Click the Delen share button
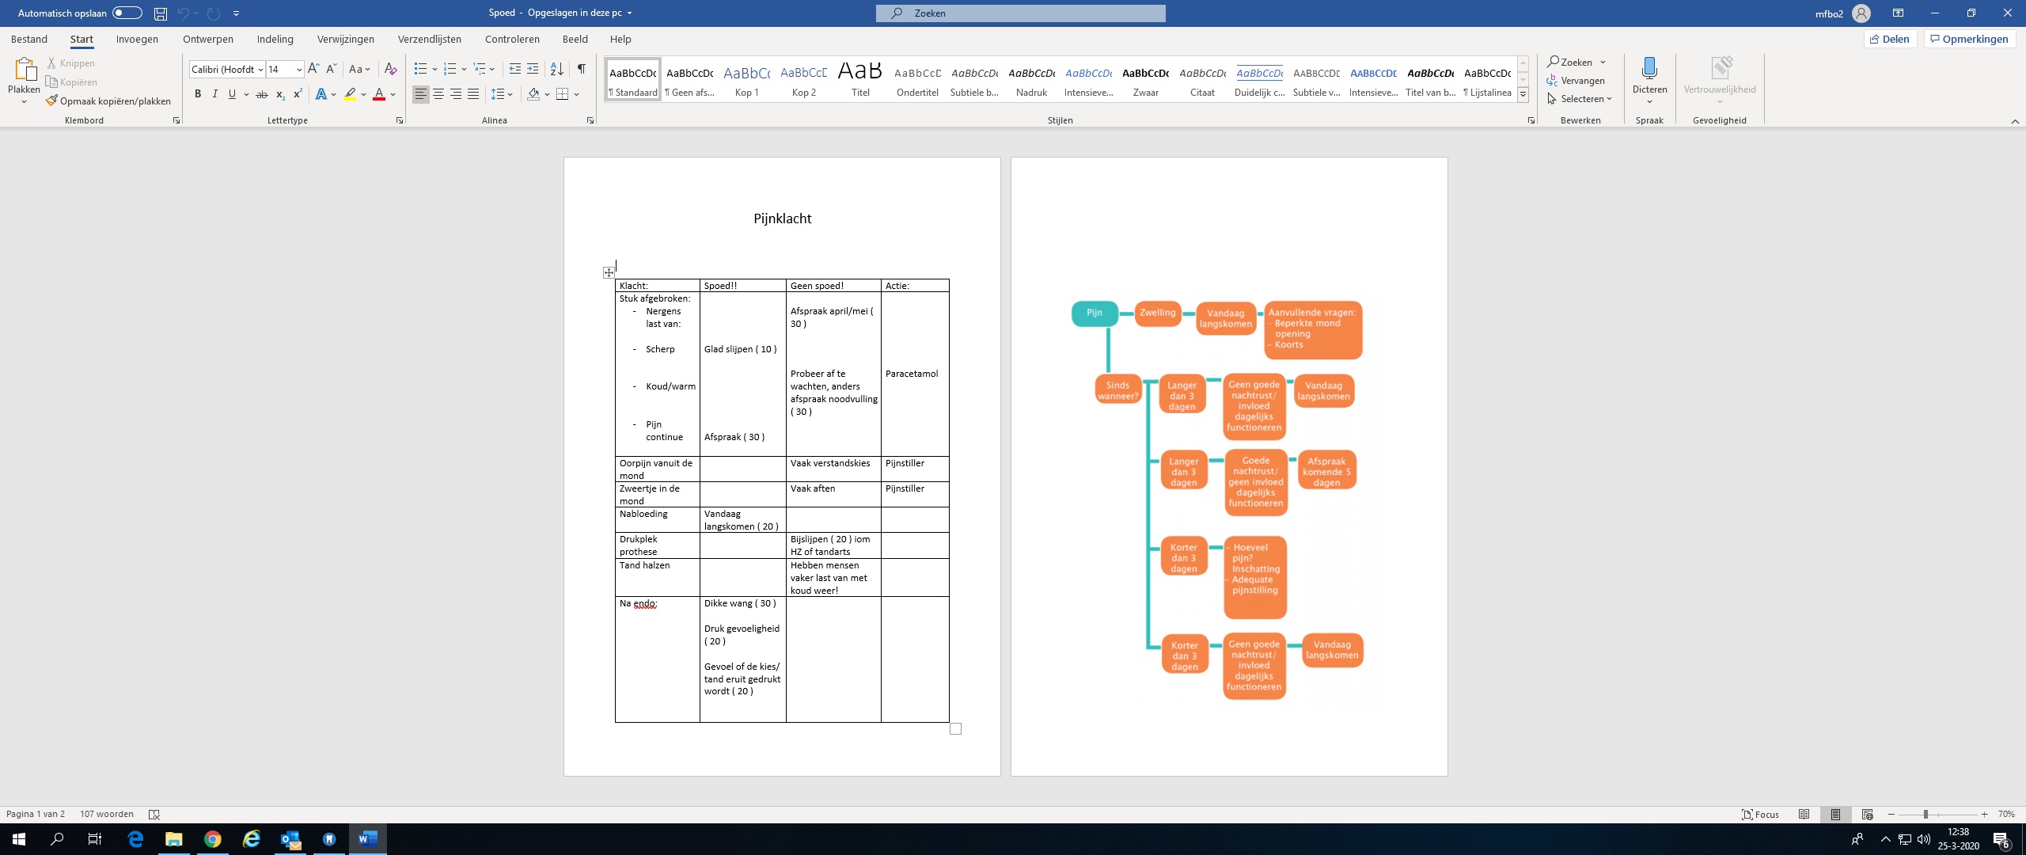Image resolution: width=2026 pixels, height=855 pixels. 1890,39
